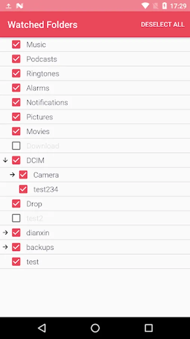
Task: Enable the Download folder checkbox
Action: (x=16, y=146)
